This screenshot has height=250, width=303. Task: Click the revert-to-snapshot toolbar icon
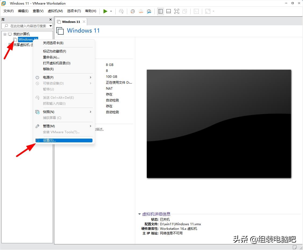point(141,11)
